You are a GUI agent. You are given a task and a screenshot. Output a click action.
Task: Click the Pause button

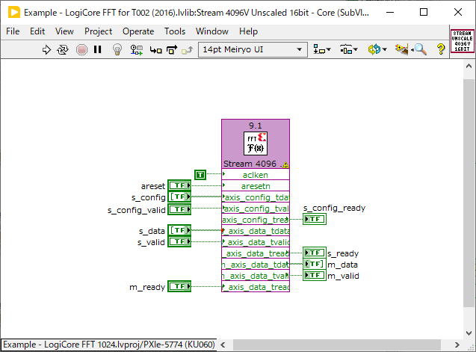click(97, 49)
